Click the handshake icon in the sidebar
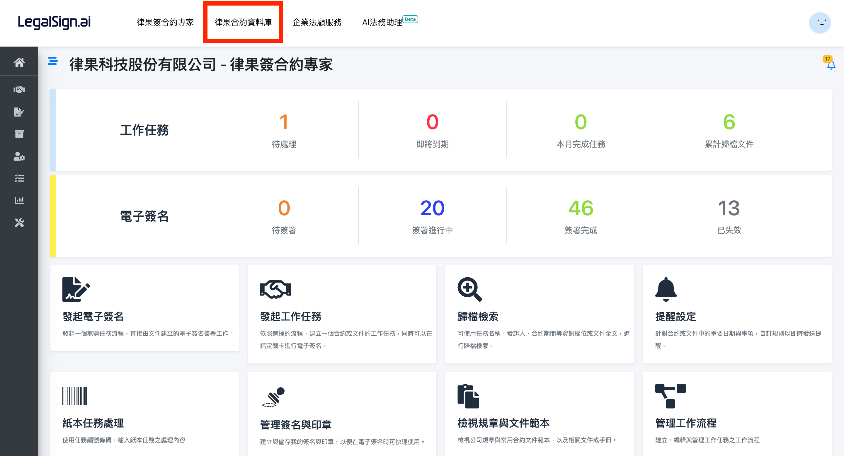This screenshot has height=456, width=844. [x=19, y=90]
